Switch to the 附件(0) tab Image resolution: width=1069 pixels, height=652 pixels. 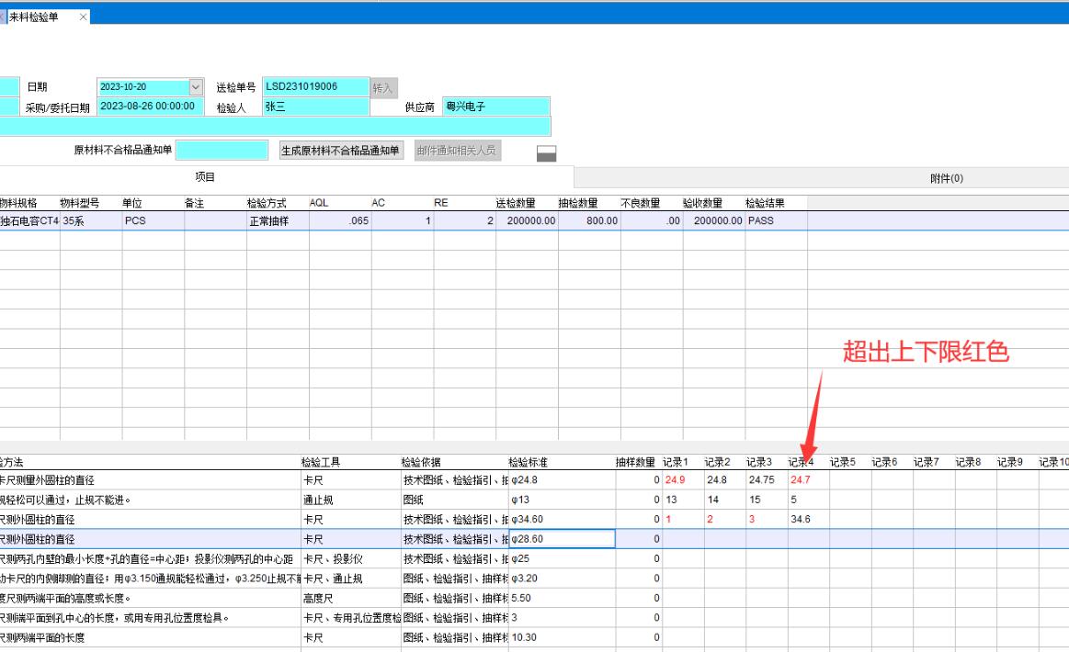[x=946, y=178]
